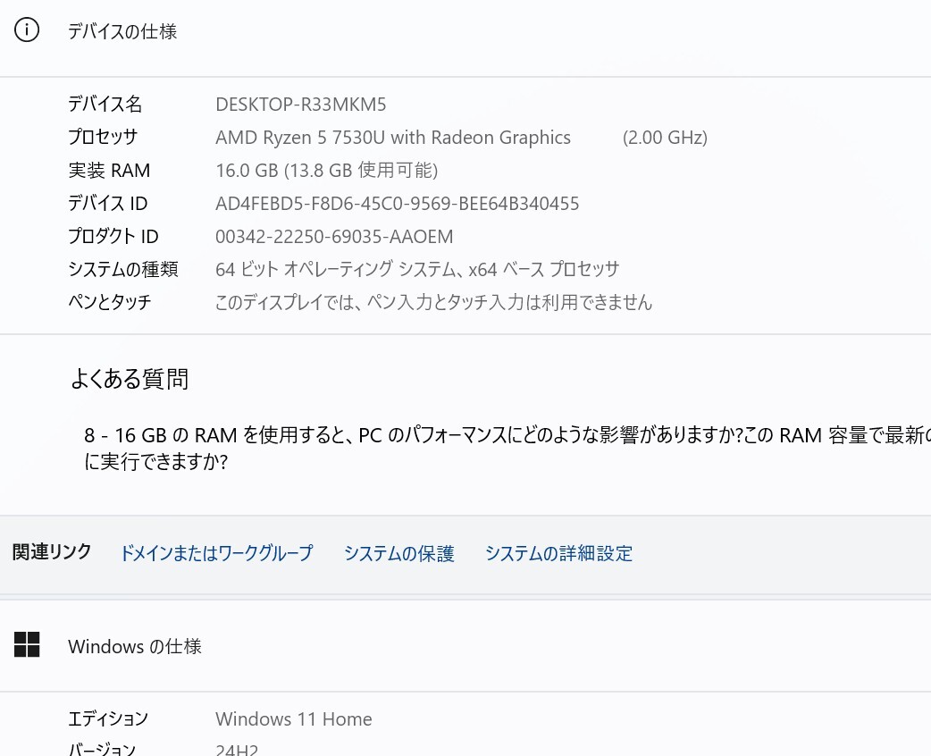
Task: Click the よくある質問 heading
Action: (x=130, y=378)
